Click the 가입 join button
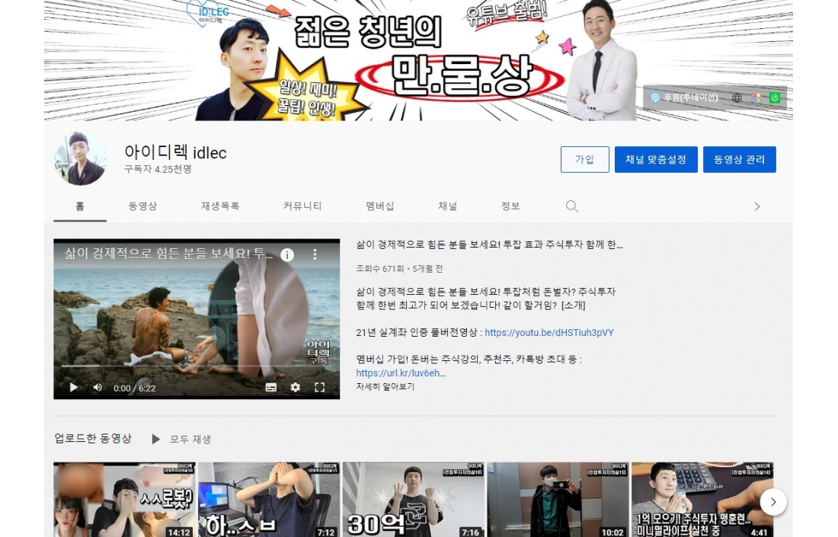The width and height of the screenshot is (838, 537). point(584,159)
